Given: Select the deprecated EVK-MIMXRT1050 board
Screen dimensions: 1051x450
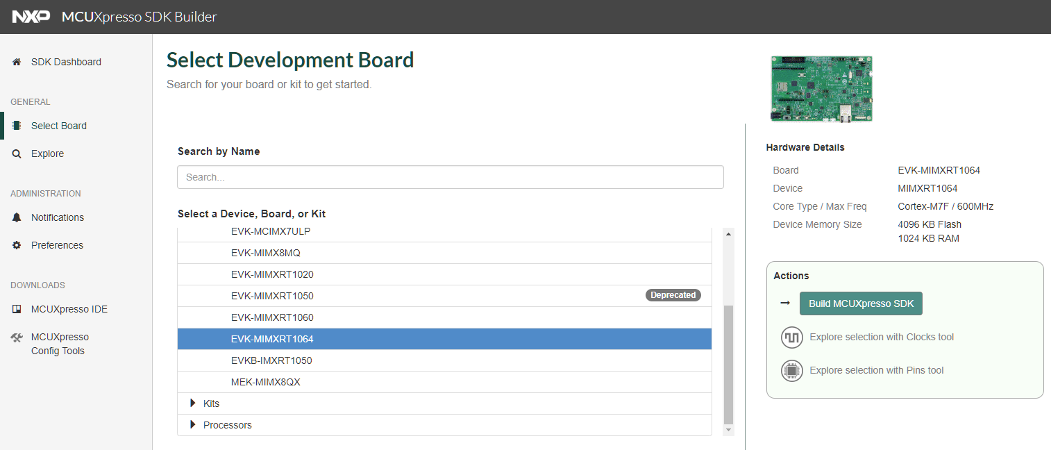Looking at the screenshot, I should pos(272,296).
